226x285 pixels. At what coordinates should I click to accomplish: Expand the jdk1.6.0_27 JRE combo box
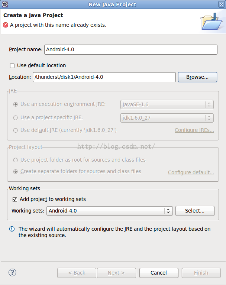tap(167, 118)
